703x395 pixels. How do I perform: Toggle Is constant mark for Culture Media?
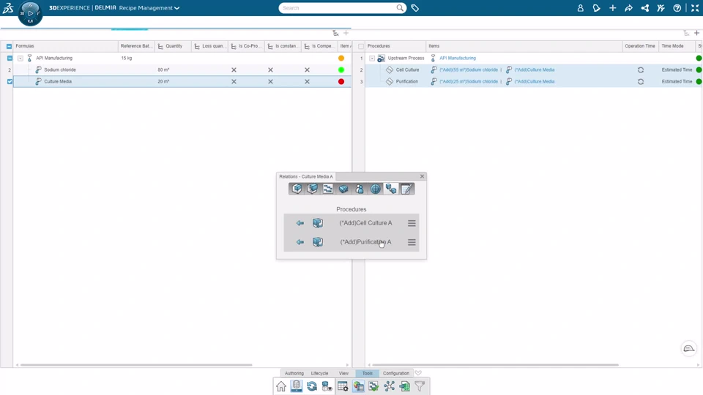270,81
